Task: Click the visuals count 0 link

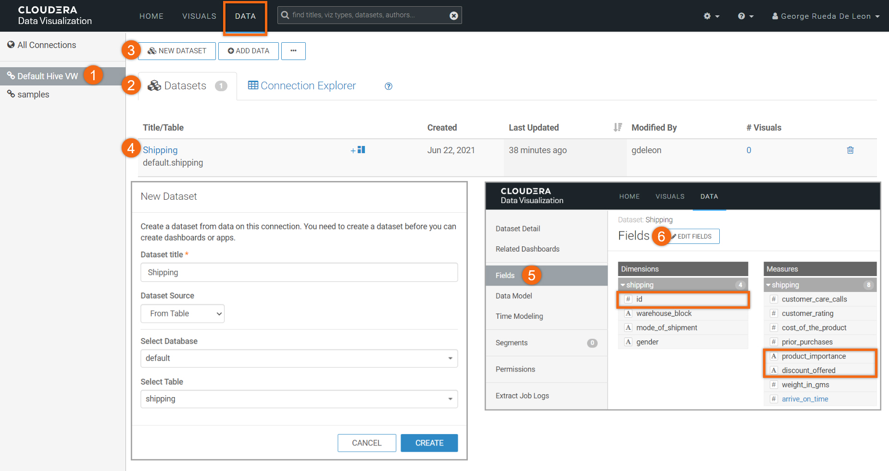Action: [x=749, y=150]
